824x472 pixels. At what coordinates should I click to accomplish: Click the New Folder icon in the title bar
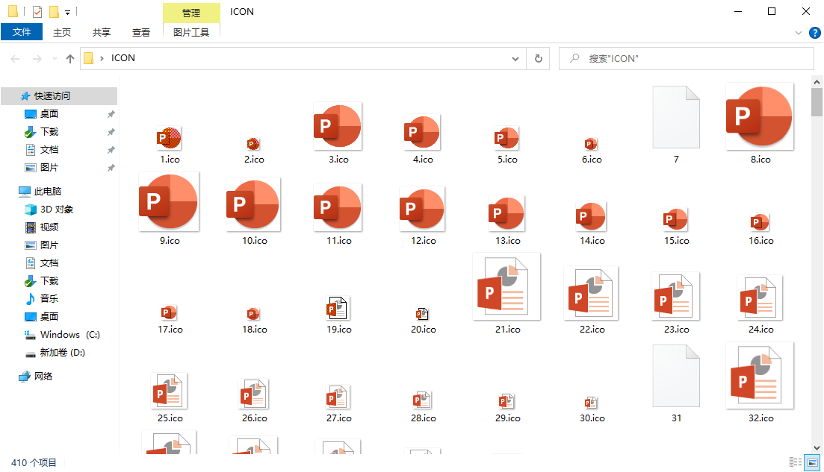point(54,11)
